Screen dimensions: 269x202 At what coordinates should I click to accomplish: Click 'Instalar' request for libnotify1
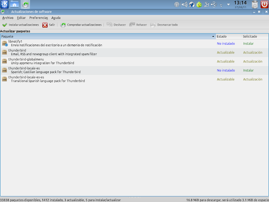(248, 44)
